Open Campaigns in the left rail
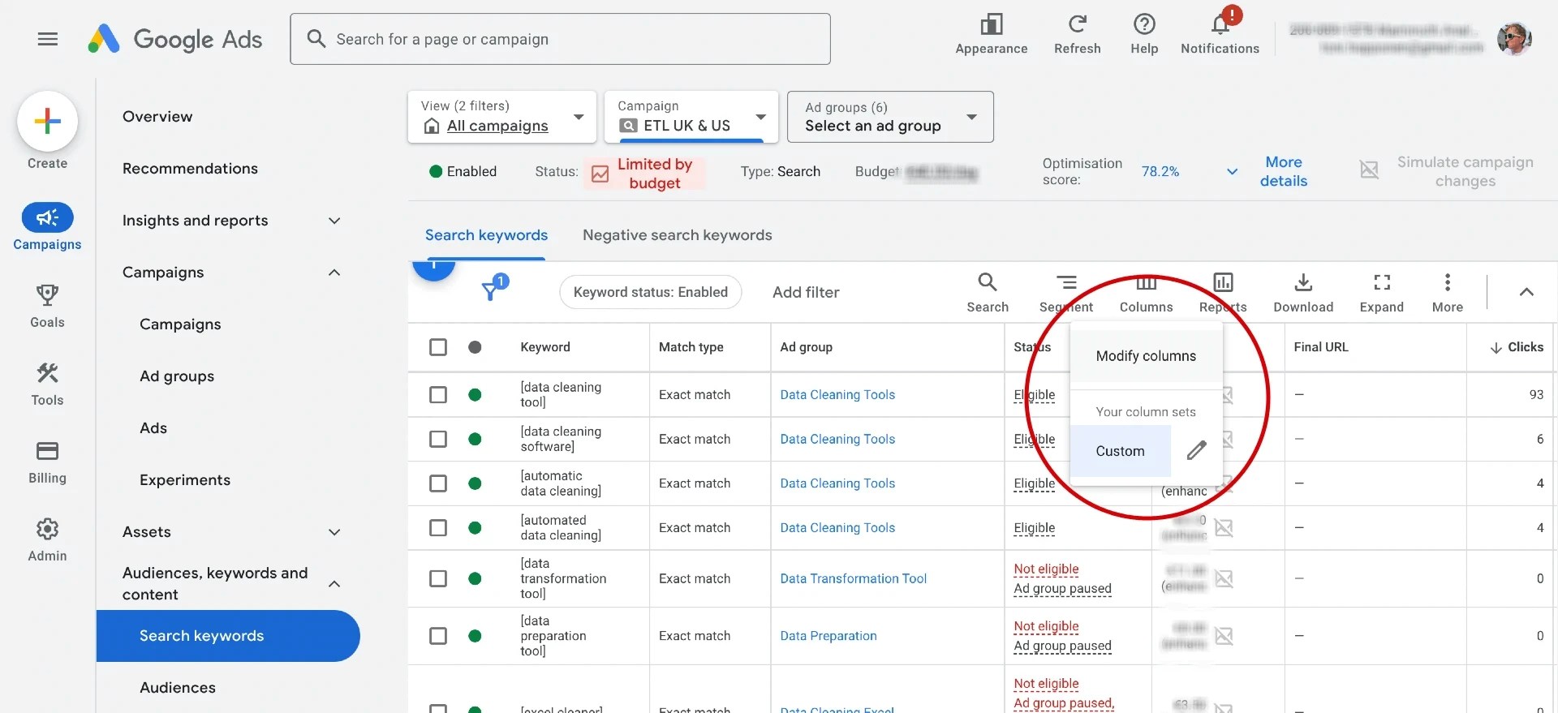This screenshot has width=1558, height=713. [x=47, y=227]
